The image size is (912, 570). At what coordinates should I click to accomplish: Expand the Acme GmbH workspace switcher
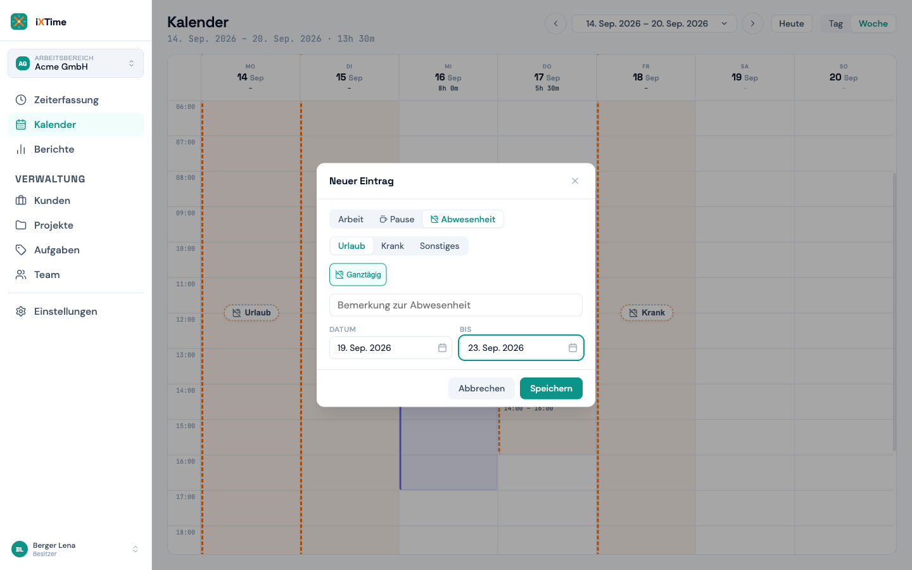(75, 63)
